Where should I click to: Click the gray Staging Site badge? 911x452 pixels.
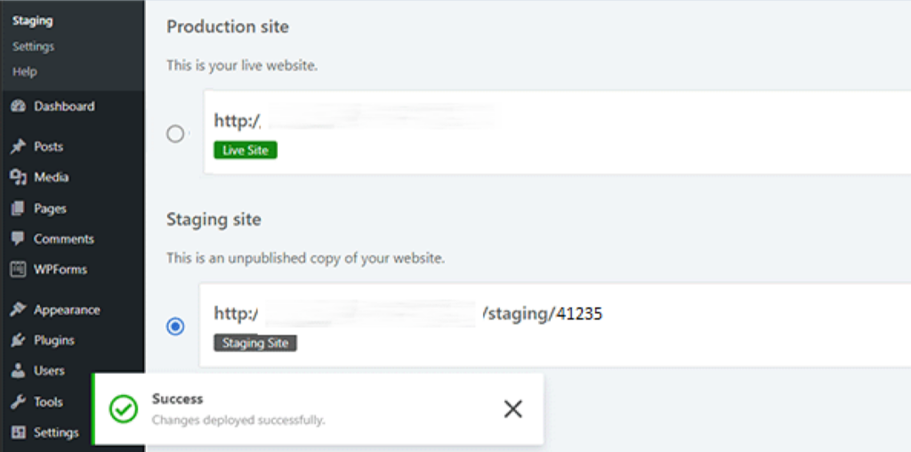[x=255, y=343]
